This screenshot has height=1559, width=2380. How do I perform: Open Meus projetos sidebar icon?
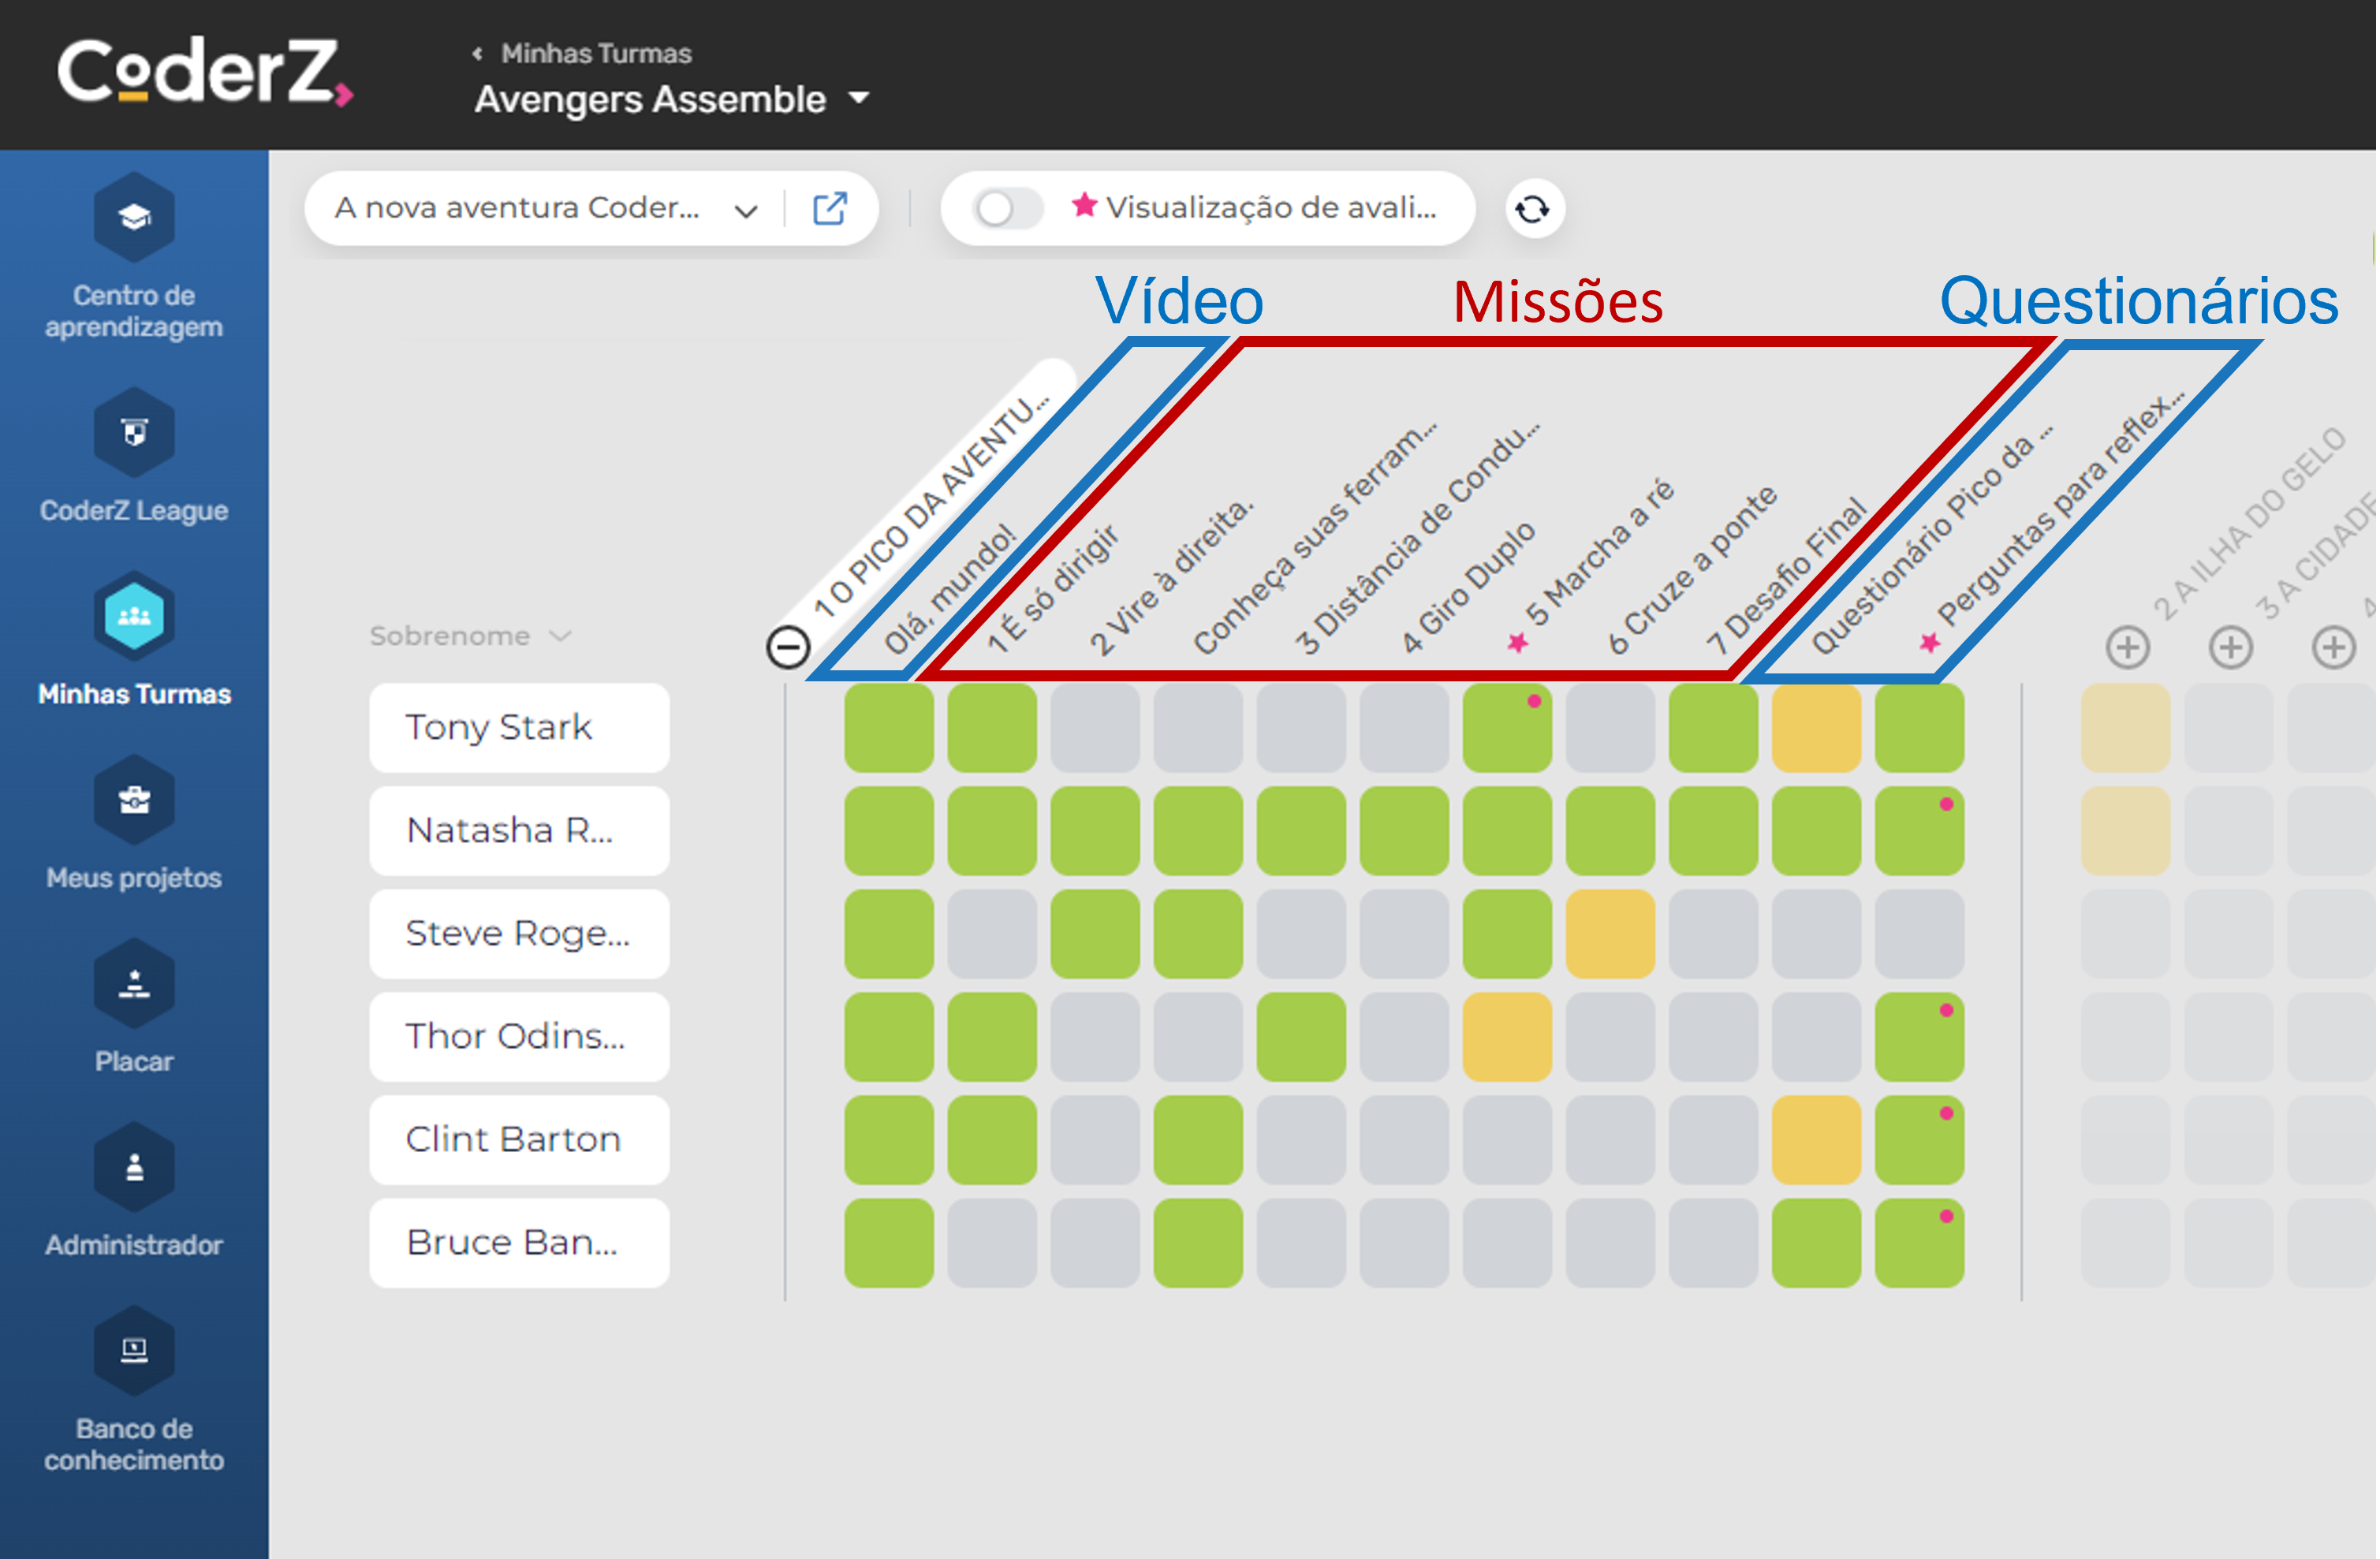click(x=134, y=800)
